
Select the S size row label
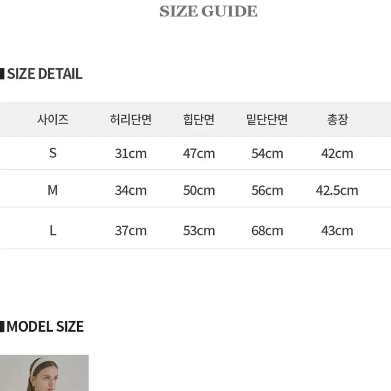coord(53,153)
